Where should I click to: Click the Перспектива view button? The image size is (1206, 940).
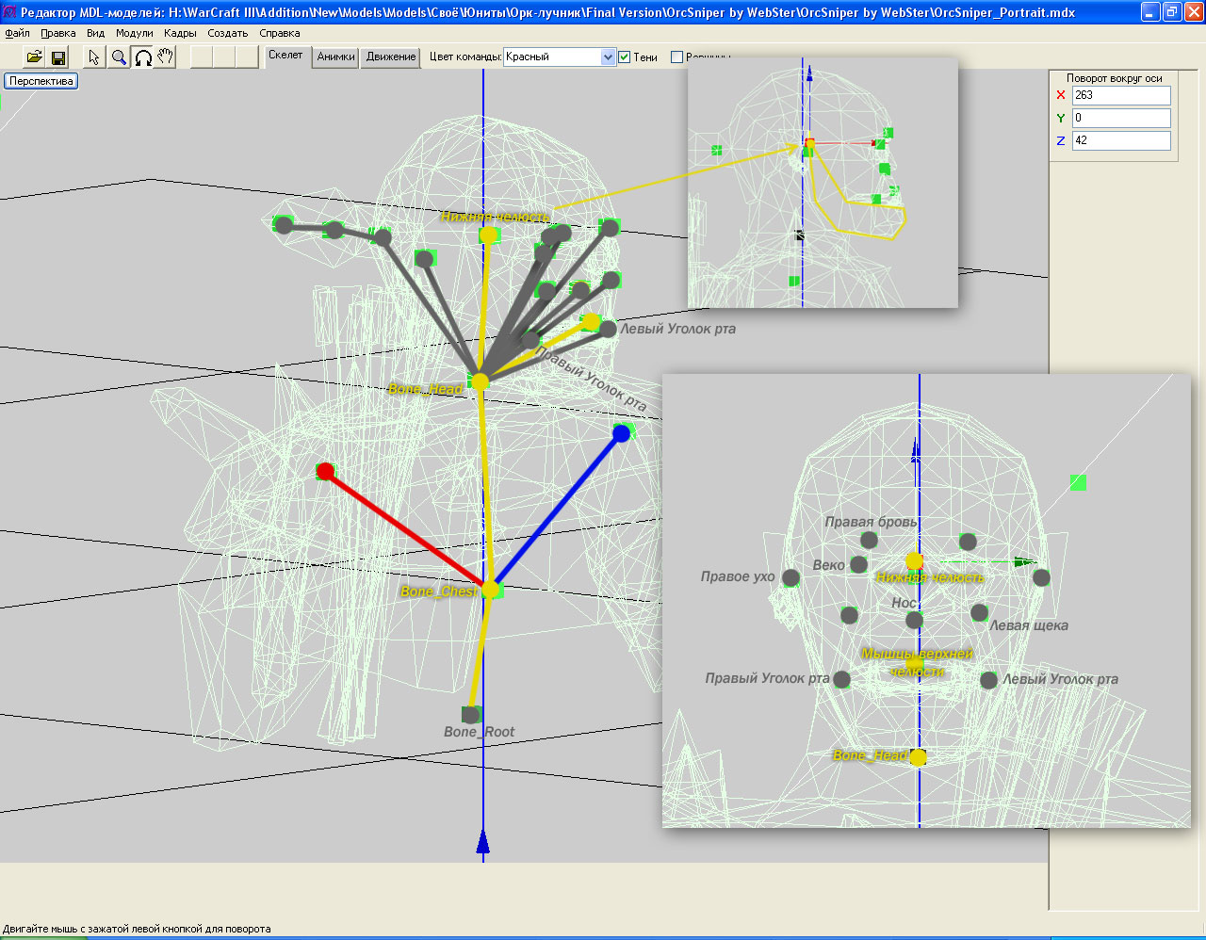41,81
